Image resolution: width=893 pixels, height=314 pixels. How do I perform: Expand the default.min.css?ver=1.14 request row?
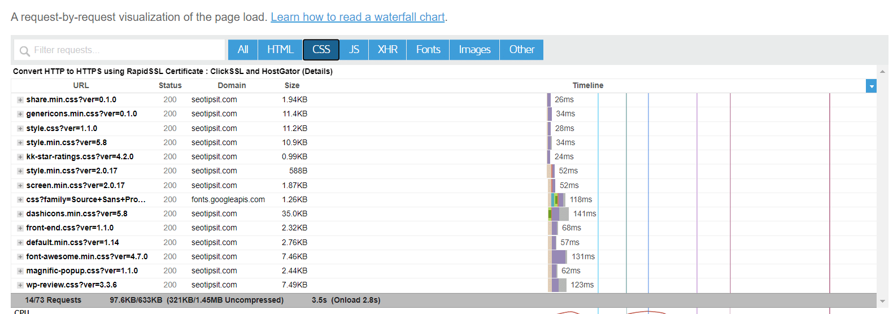pyautogui.click(x=20, y=243)
